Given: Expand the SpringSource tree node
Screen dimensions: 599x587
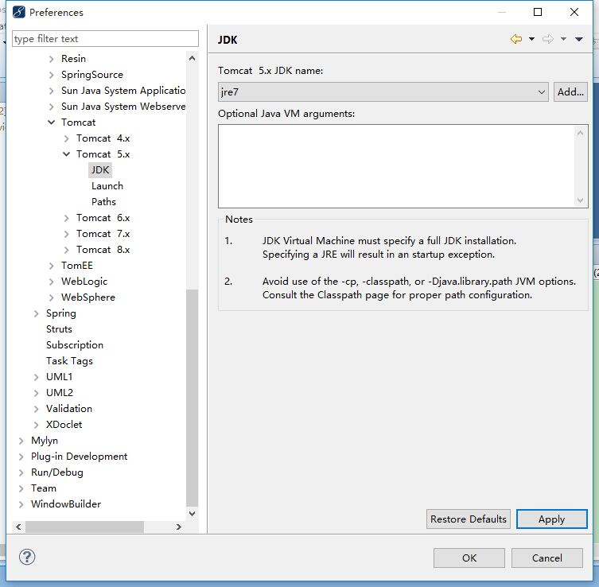Looking at the screenshot, I should tap(51, 75).
